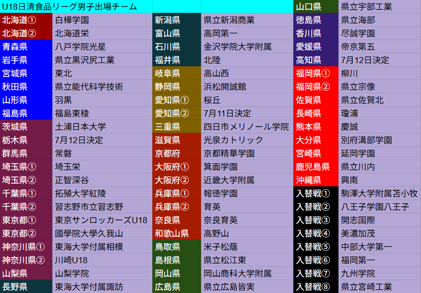Select the '別府溝部学園' cell
Image resolution: width=421 pixels, height=293 pixels.
pos(379,140)
